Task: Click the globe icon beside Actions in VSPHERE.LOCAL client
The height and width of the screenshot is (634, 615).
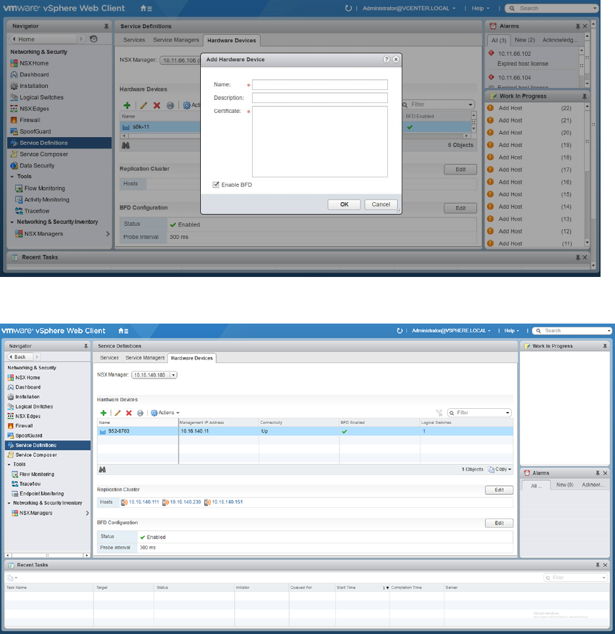Action: pos(140,413)
